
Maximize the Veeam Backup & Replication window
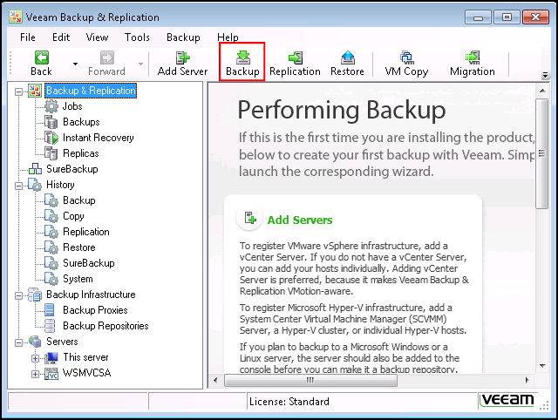click(x=507, y=17)
